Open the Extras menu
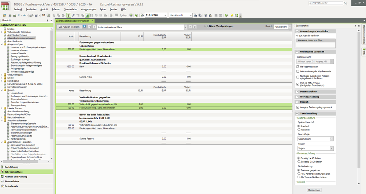Screen dimensions: 366x194 103,9
